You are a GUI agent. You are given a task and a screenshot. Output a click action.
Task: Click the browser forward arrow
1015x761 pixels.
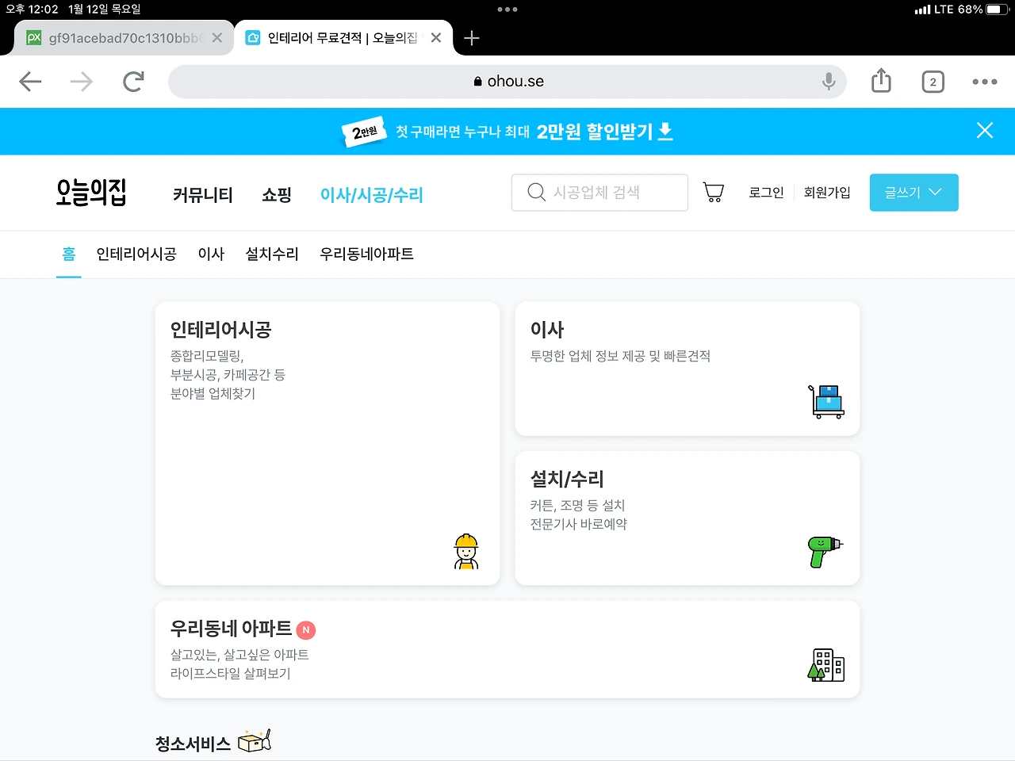click(x=82, y=82)
